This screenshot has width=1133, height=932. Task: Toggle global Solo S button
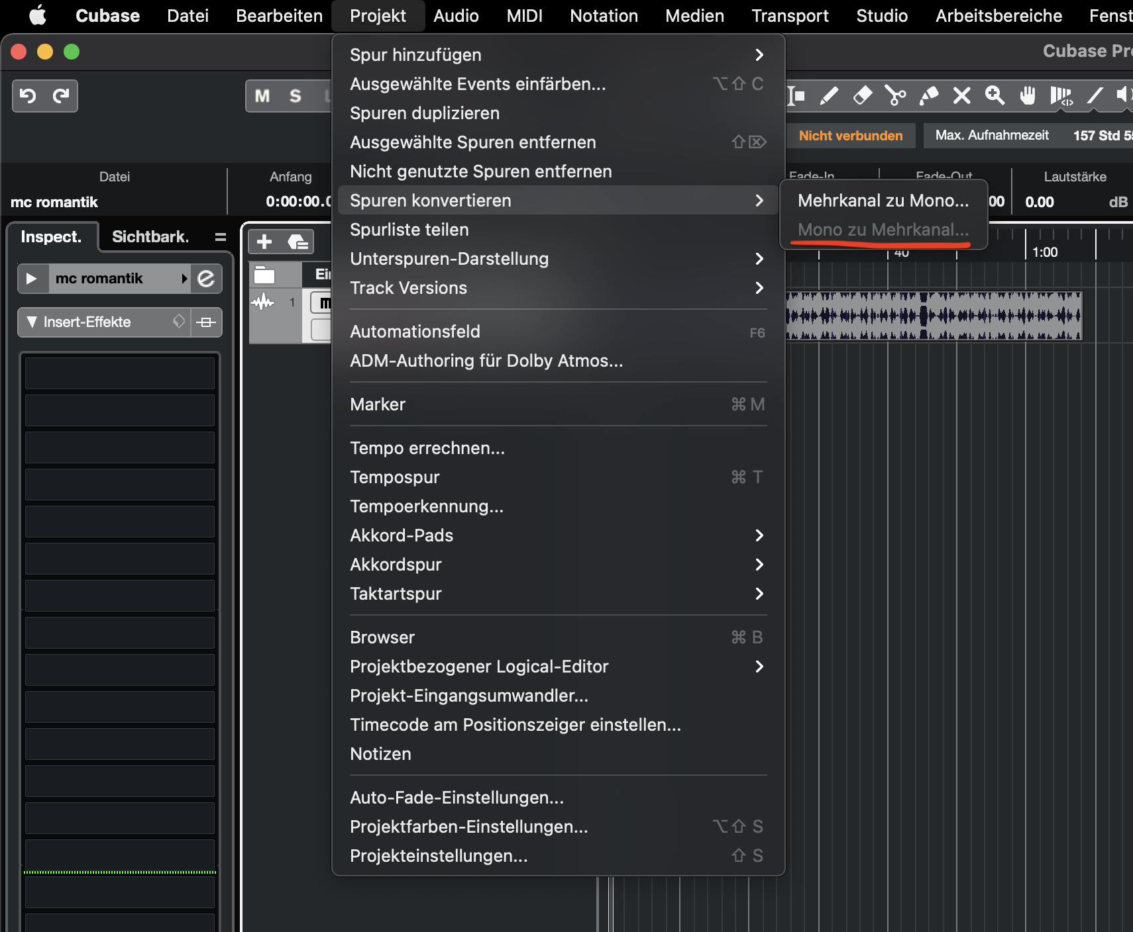(296, 96)
